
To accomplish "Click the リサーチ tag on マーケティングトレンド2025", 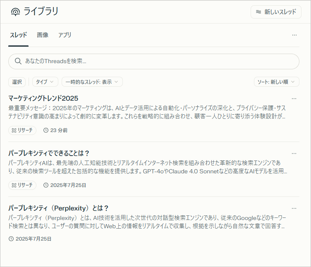I will (22, 130).
